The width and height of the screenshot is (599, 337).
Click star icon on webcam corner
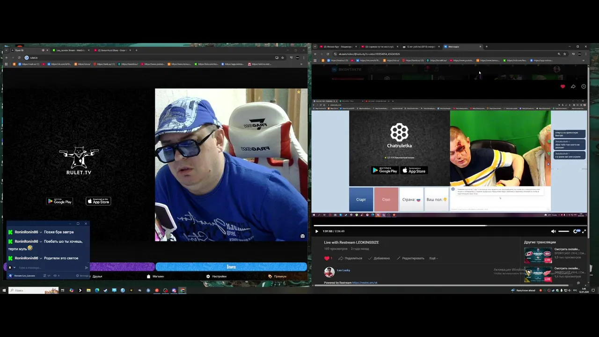click(x=299, y=92)
